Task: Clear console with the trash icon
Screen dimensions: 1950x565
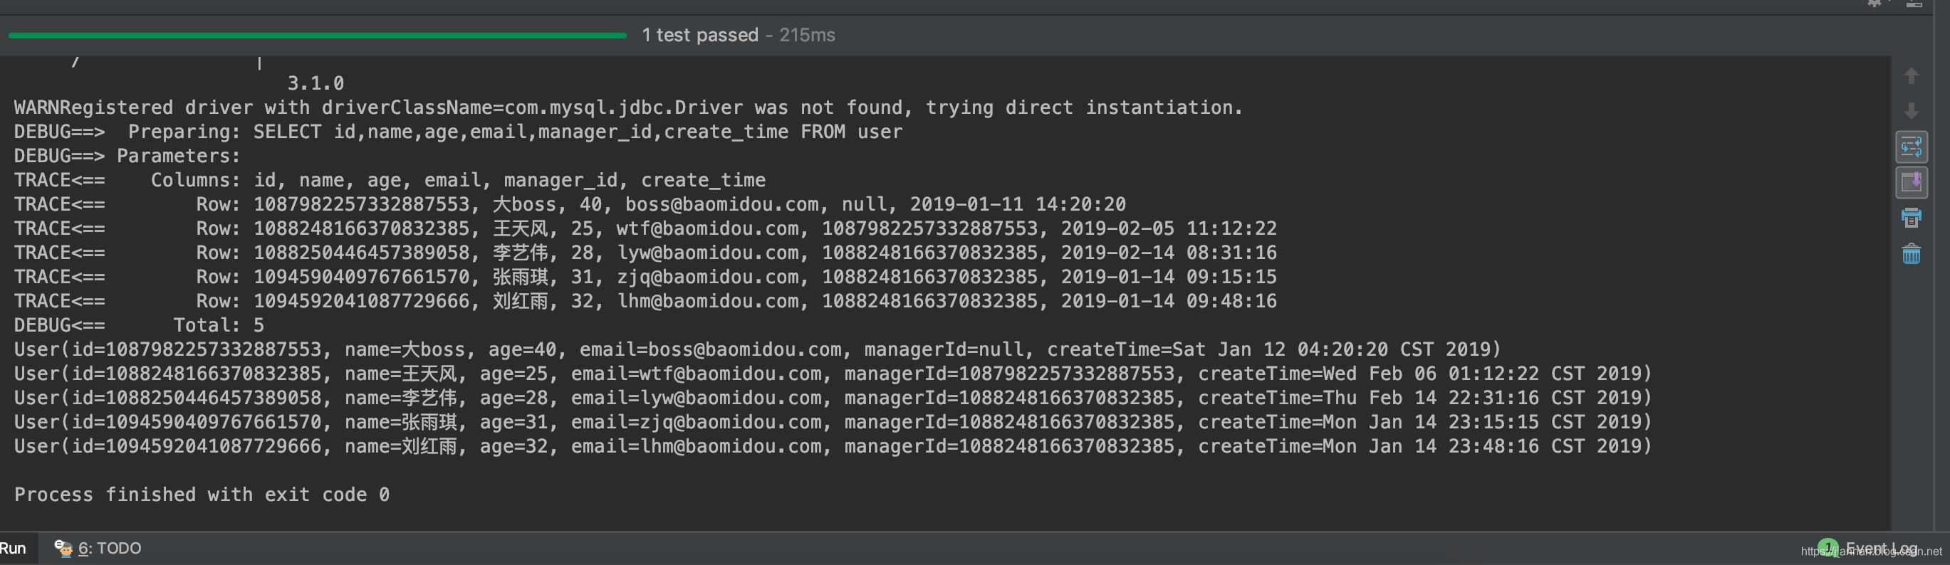Action: coord(1911,253)
